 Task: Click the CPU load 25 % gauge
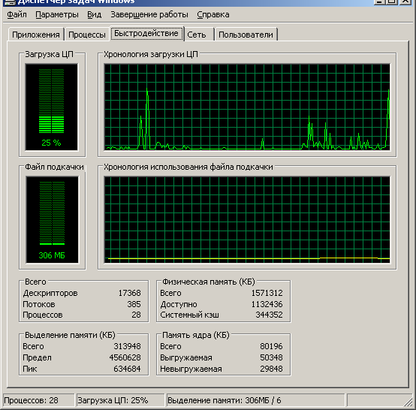[x=52, y=107]
